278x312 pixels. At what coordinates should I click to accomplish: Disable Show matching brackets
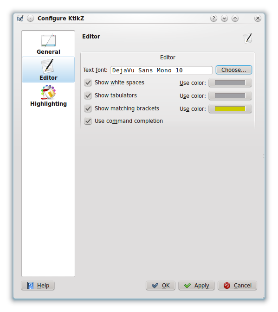point(88,108)
